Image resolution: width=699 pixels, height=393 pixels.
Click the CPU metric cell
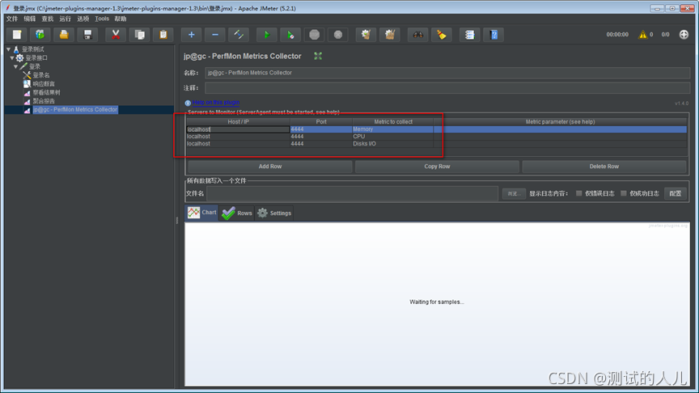point(392,137)
